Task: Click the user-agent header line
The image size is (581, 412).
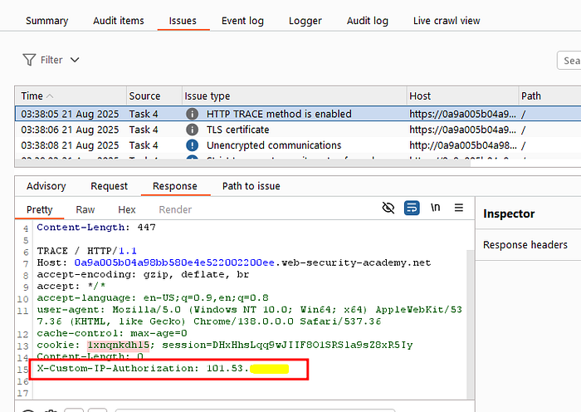Action: 249,316
